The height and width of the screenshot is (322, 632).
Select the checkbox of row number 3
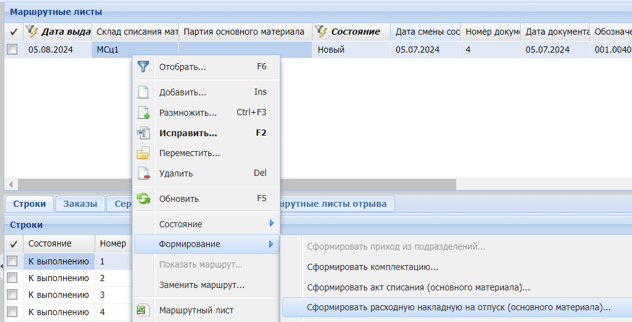[x=12, y=295]
